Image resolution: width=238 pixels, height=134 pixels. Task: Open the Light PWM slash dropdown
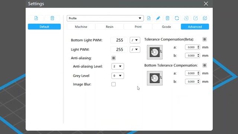click(x=135, y=50)
